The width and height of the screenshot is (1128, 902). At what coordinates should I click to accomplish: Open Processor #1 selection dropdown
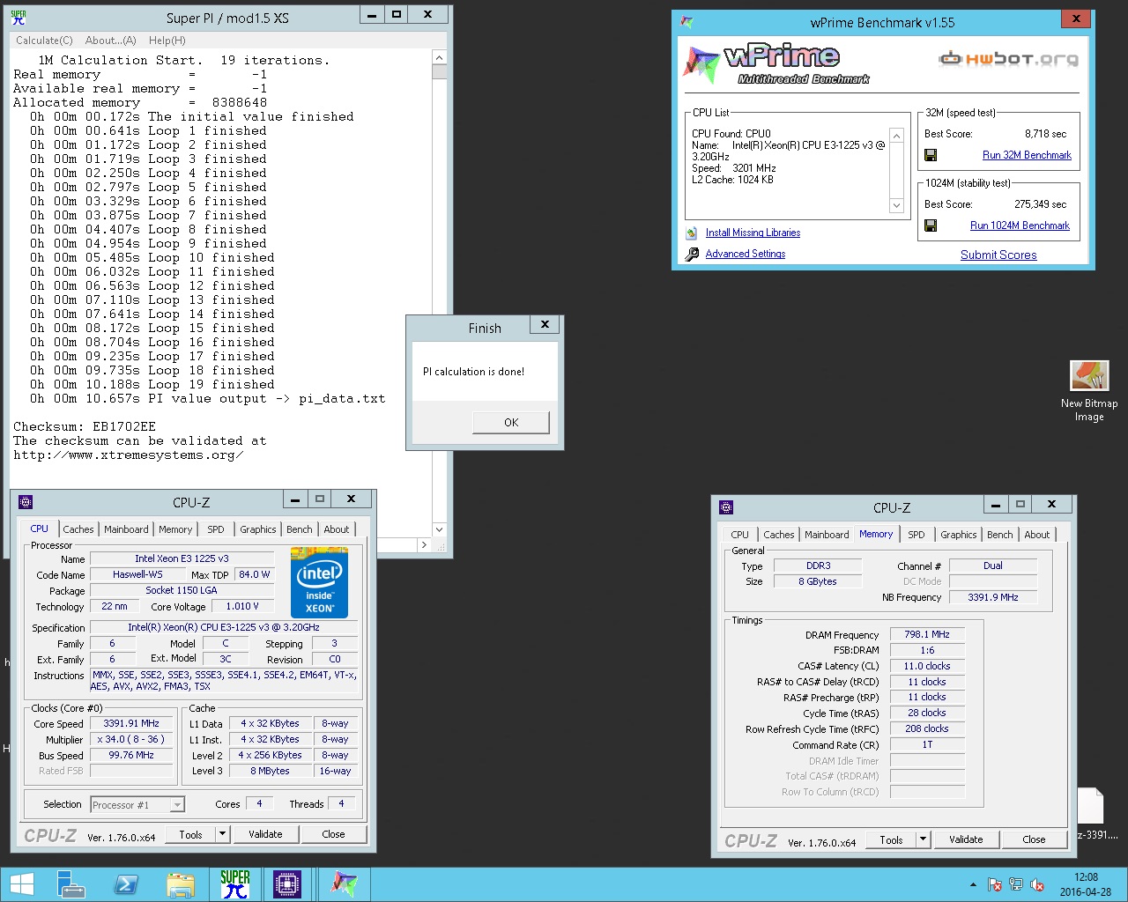coord(137,804)
